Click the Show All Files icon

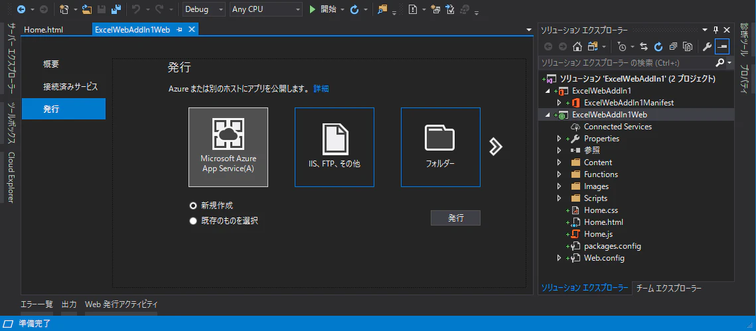688,46
